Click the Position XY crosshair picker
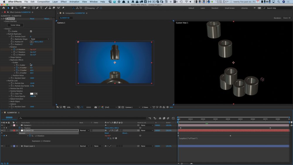Image resolution: width=293 pixels, height=165 pixels. click(32, 42)
